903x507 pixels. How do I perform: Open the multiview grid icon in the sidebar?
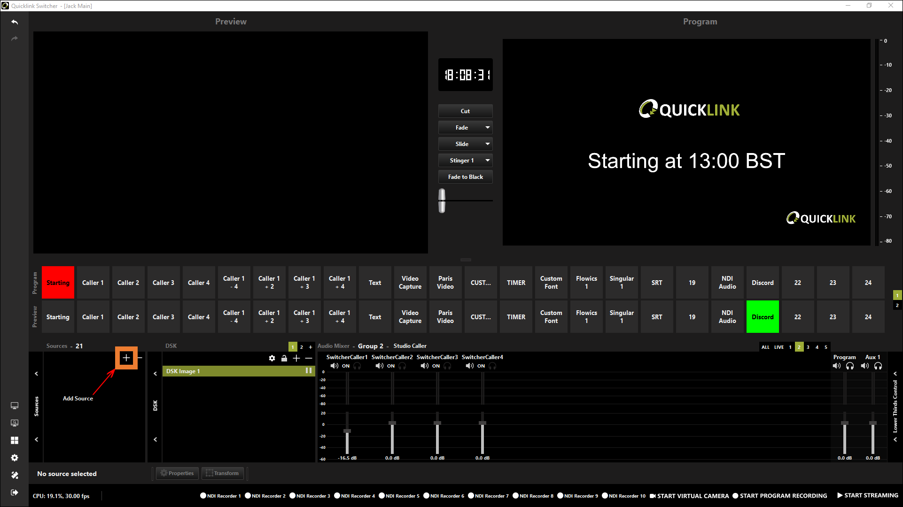(x=15, y=440)
